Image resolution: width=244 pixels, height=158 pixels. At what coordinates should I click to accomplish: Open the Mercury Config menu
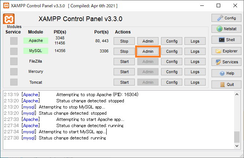172,72
